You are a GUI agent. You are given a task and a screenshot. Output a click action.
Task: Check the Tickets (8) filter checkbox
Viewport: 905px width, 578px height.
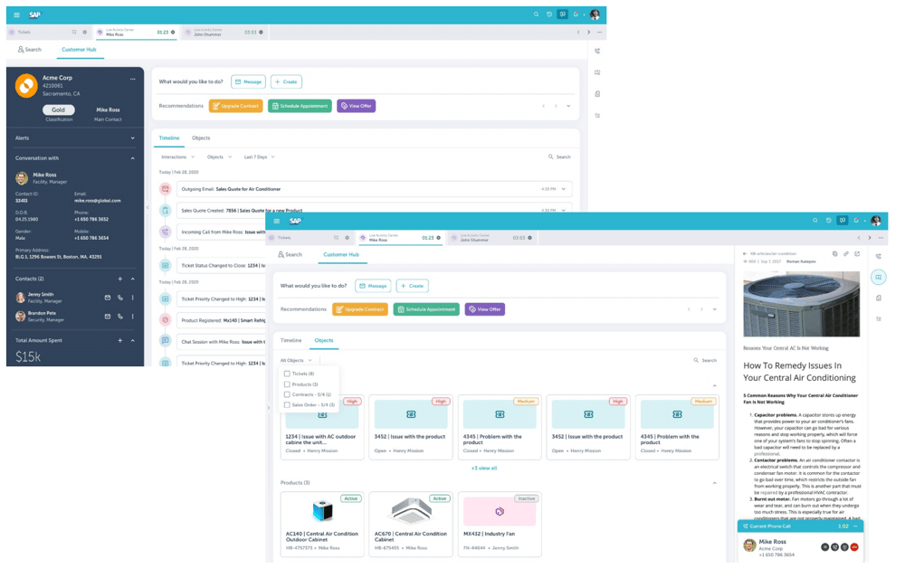(x=287, y=374)
